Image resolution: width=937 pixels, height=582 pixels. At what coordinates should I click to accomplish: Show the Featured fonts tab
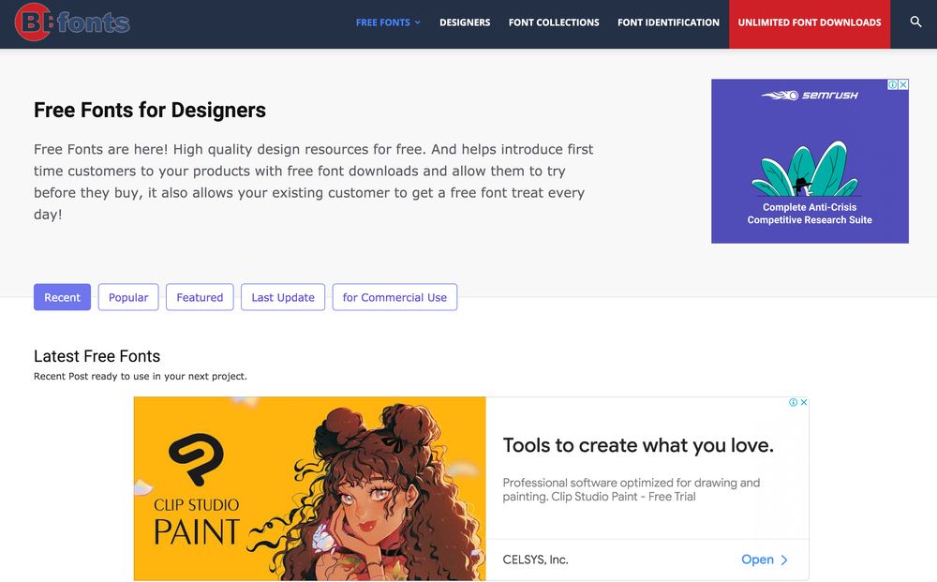[200, 297]
